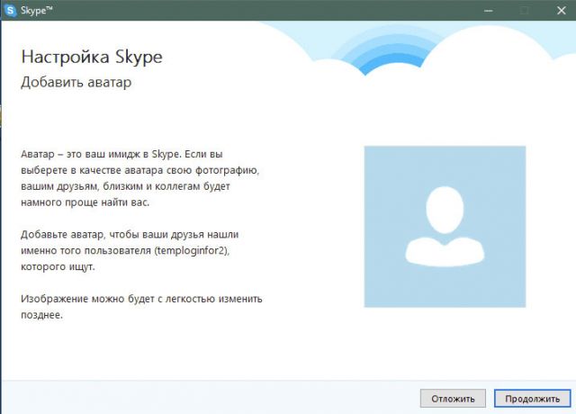Click the paragraph starting with Аватар – это
This screenshot has width=576, height=414.
coord(140,178)
